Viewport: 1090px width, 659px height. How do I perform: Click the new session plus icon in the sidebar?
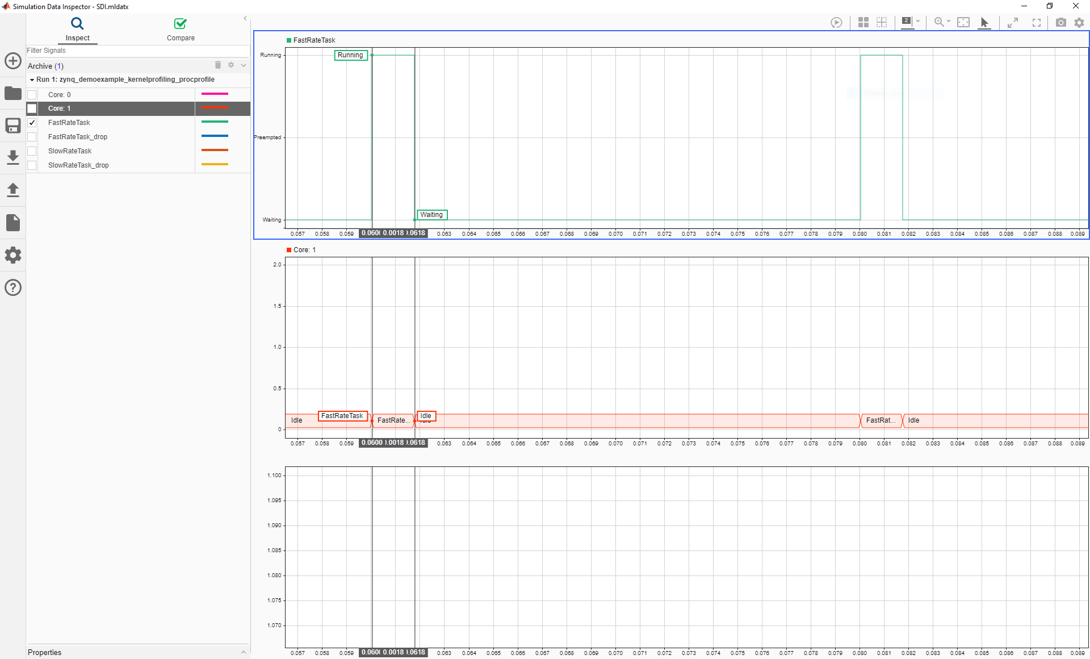click(13, 61)
